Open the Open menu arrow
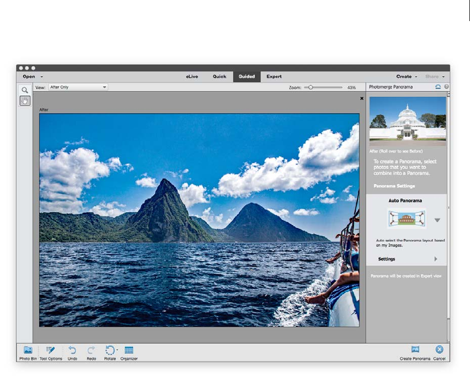 pyautogui.click(x=42, y=77)
